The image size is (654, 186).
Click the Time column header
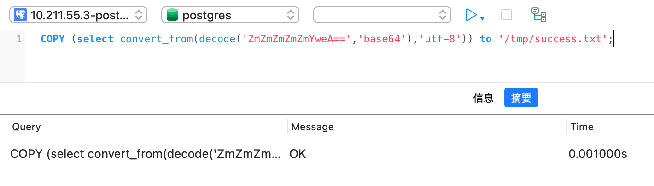582,127
